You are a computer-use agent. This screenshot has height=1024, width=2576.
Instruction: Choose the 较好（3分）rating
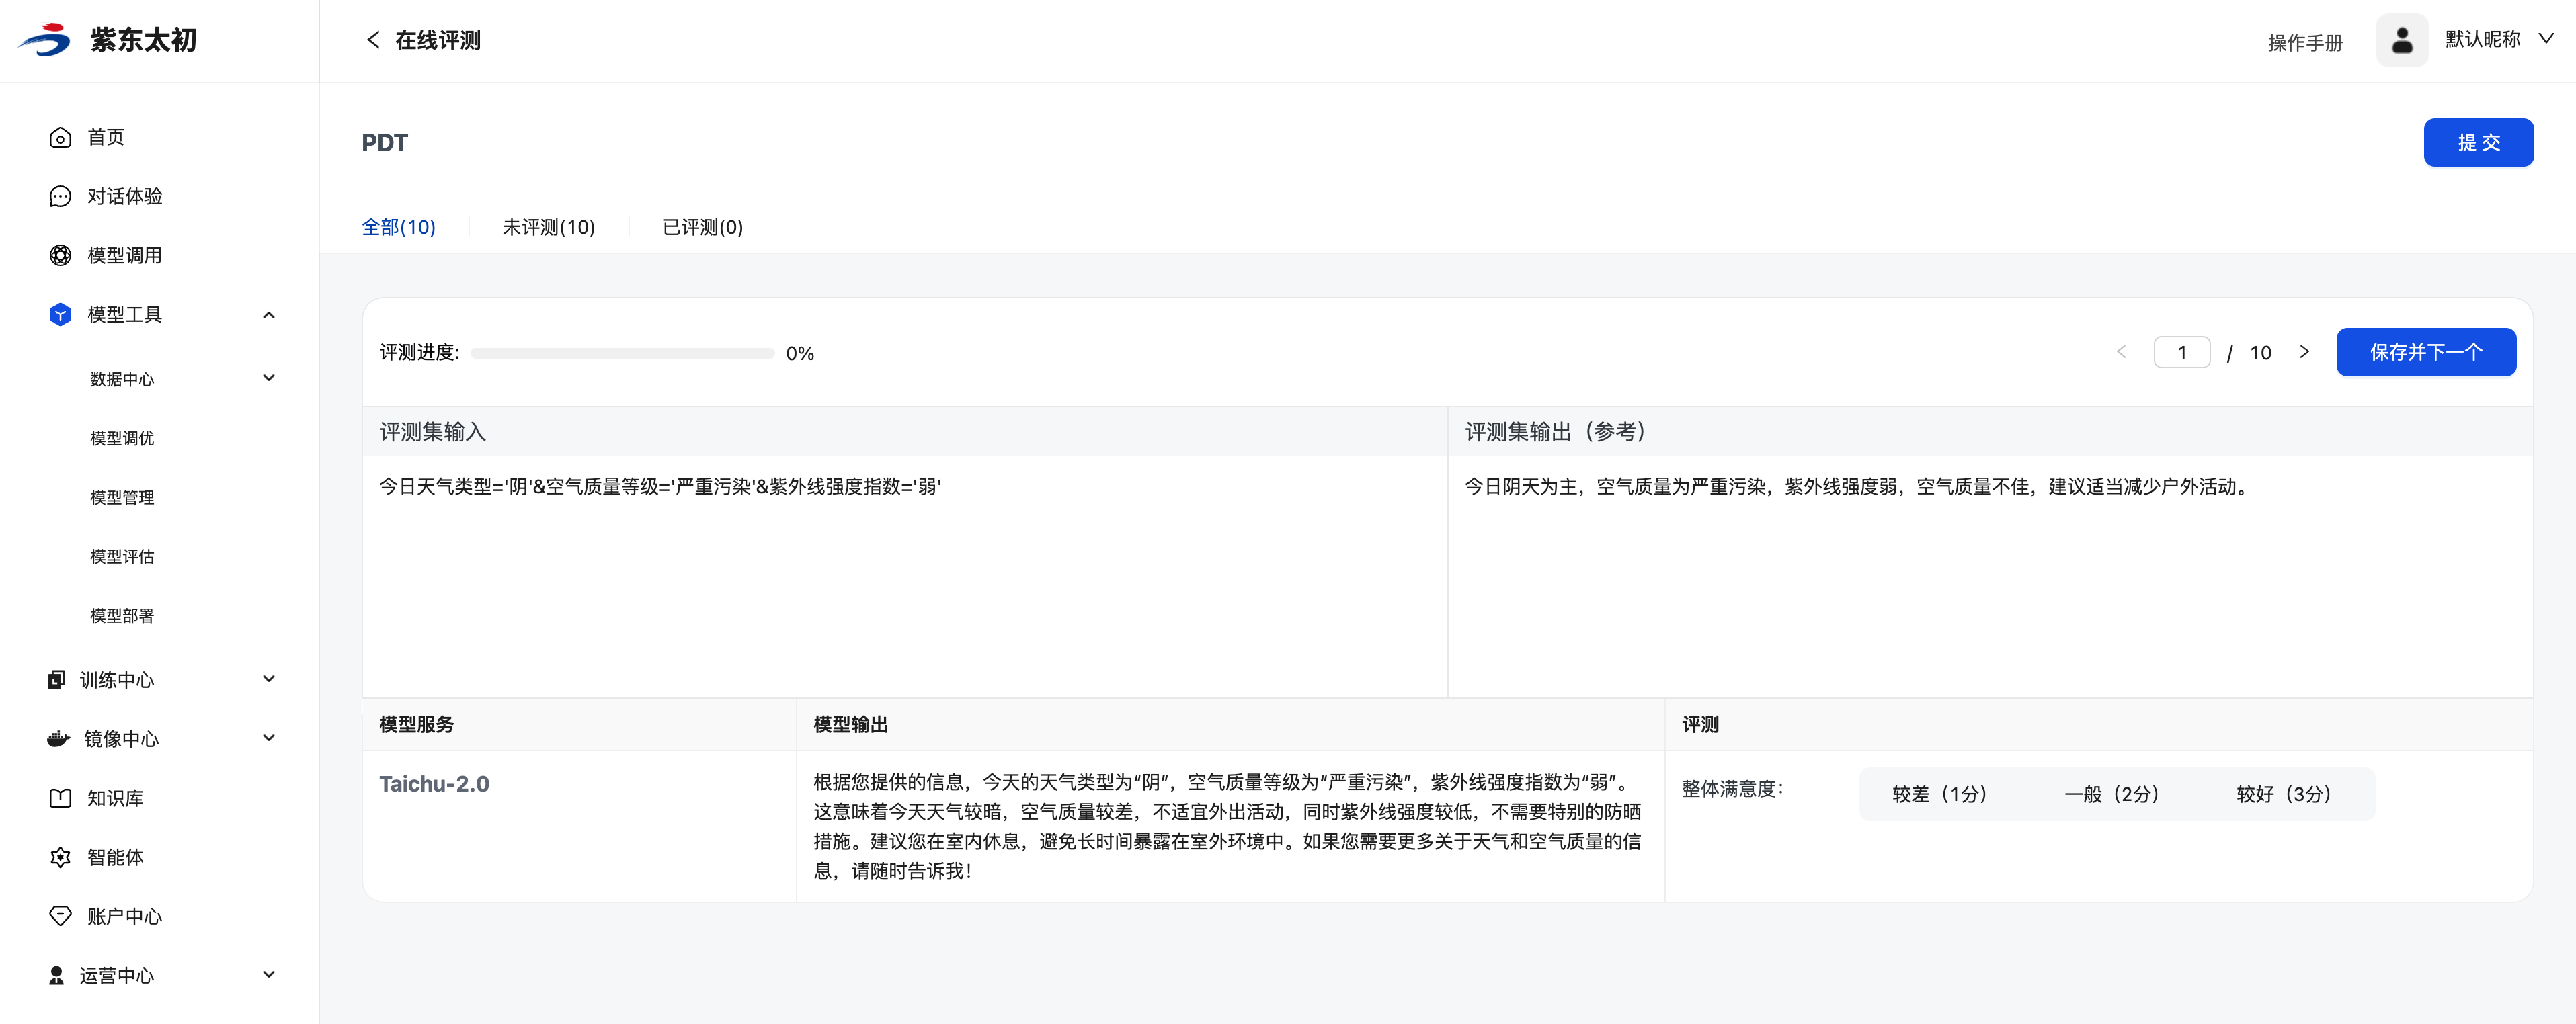pyautogui.click(x=2284, y=794)
